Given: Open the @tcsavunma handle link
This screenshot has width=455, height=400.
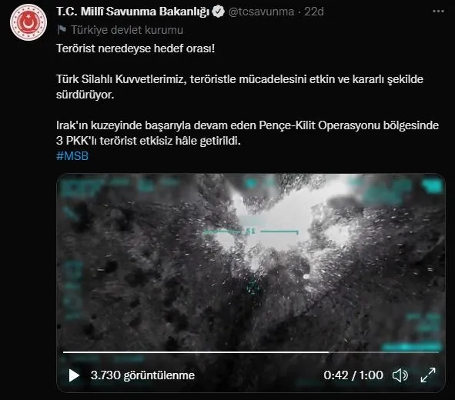Looking at the screenshot, I should tap(261, 12).
